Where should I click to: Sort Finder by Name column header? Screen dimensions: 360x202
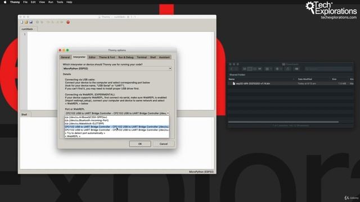232,79
